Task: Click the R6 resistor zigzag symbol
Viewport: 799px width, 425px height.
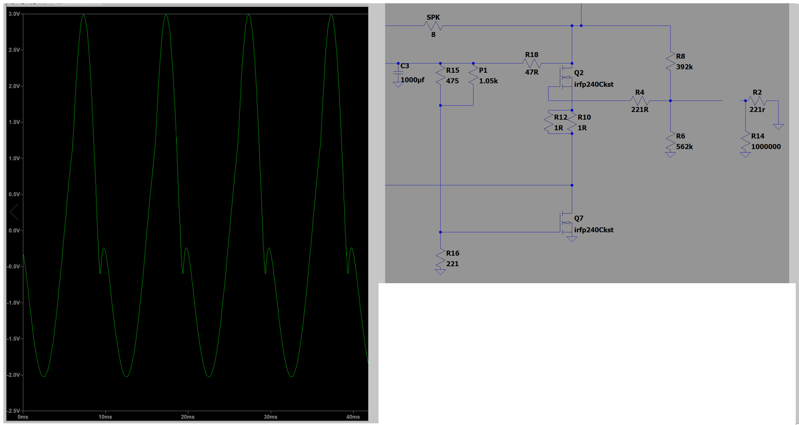Action: click(x=670, y=141)
